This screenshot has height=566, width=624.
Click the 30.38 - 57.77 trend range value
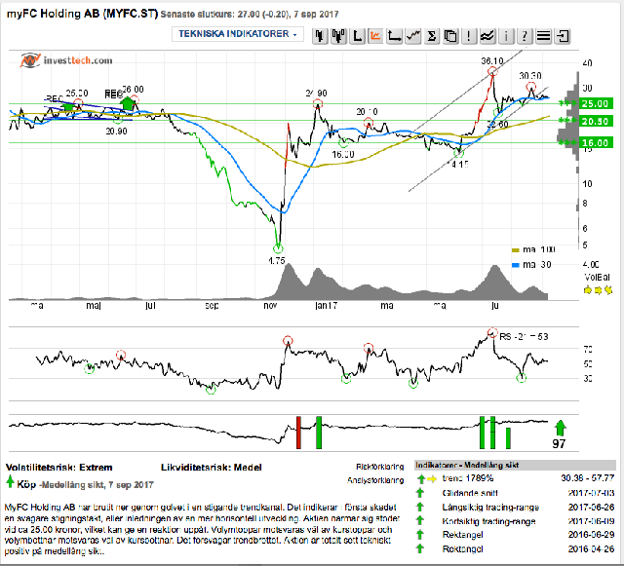click(x=588, y=478)
